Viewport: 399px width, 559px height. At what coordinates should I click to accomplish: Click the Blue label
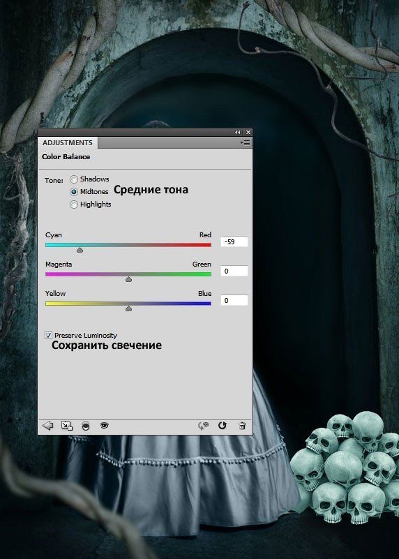pyautogui.click(x=205, y=293)
